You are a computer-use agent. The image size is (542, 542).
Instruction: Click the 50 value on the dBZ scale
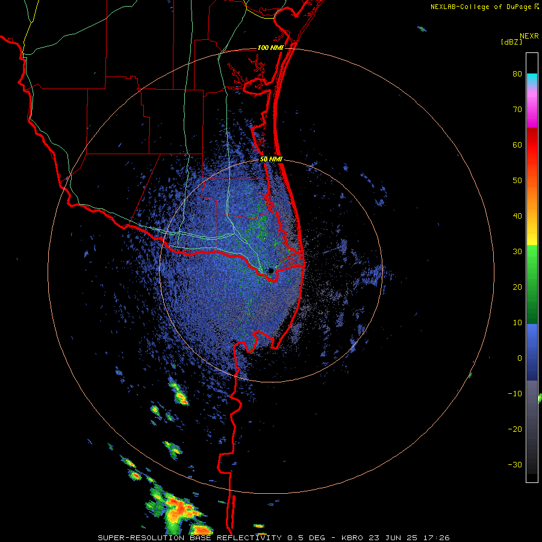(517, 181)
